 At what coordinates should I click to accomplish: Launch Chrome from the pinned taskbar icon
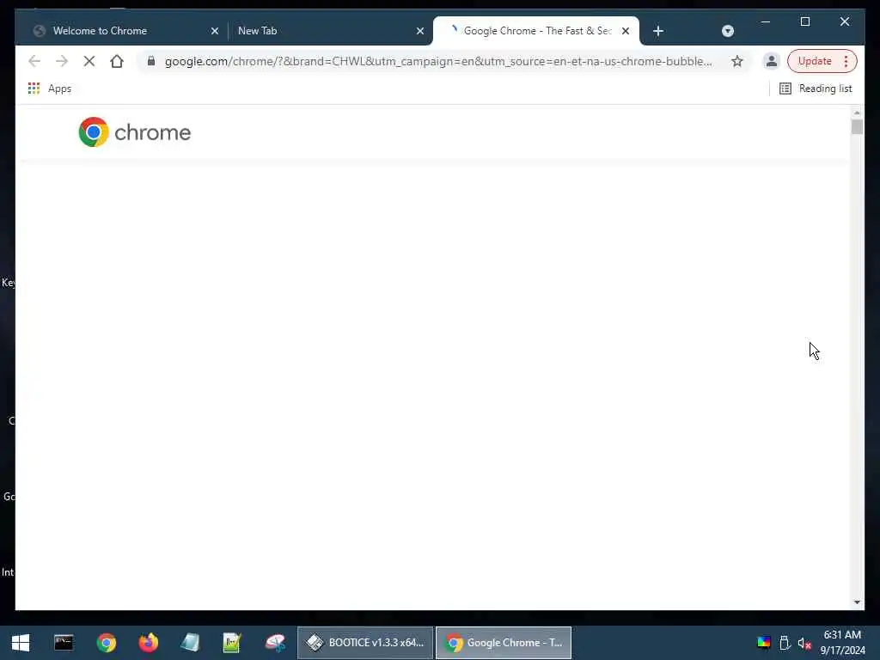coord(106,643)
